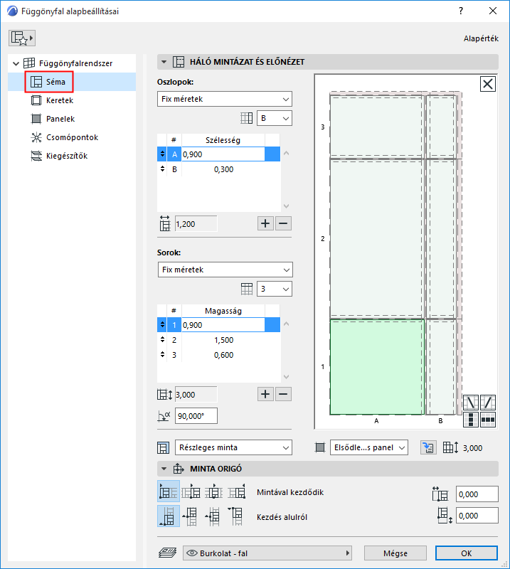
Task: Select the backslash diagonal division icon in preview
Action: click(471, 403)
